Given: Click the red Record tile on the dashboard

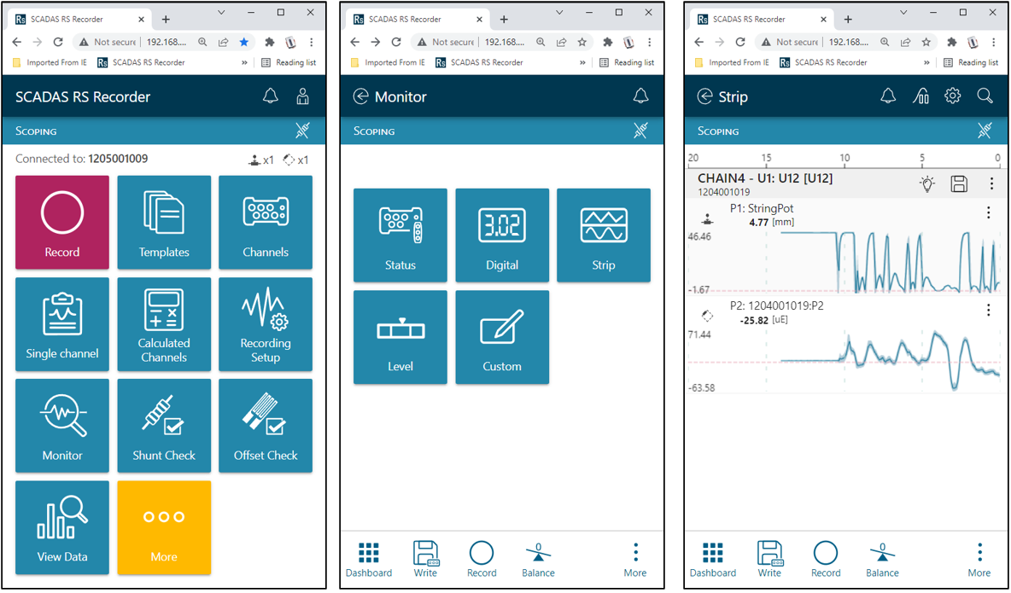Looking at the screenshot, I should [x=62, y=222].
